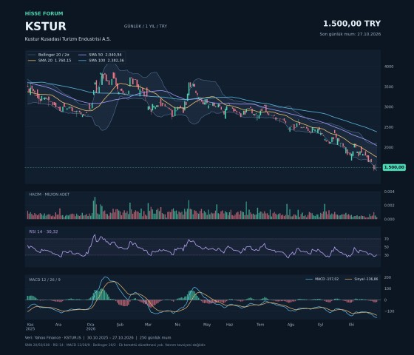
Task: Select the Oca 2026 date axis label
Action: pyautogui.click(x=90, y=327)
